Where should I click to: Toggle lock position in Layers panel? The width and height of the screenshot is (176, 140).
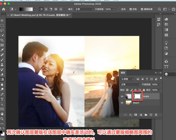136,90
